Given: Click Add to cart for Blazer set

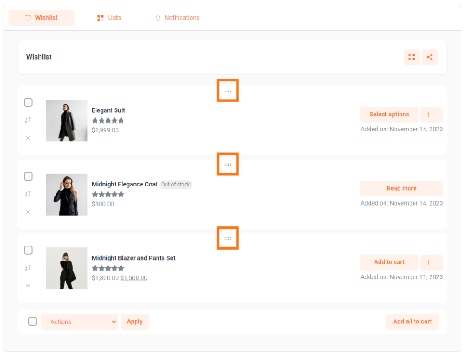Looking at the screenshot, I should 390,262.
